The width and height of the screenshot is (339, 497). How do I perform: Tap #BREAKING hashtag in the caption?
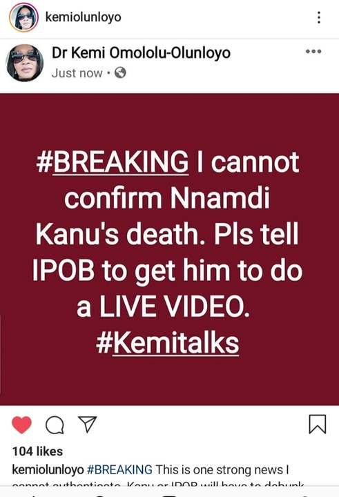tap(119, 469)
